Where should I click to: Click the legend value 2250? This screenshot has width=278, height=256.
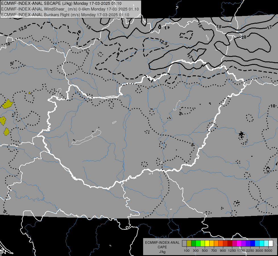tap(250, 251)
